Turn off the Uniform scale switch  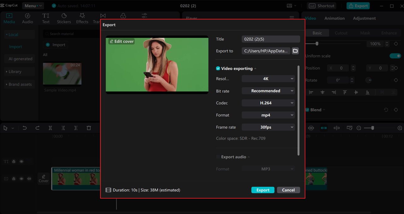tap(395, 56)
